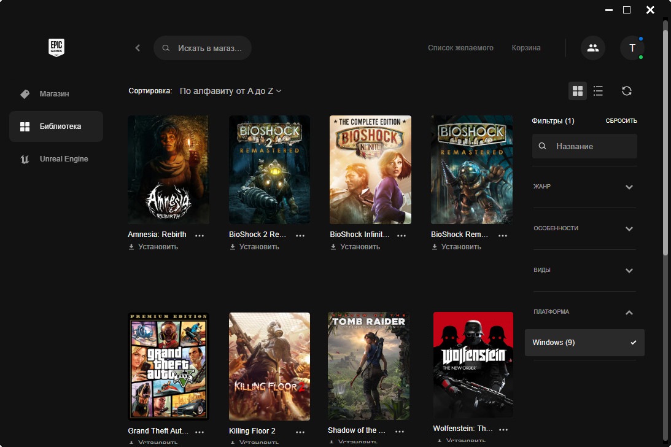Image resolution: width=671 pixels, height=447 pixels.
Task: Open Shadow of the Tomb Raider cover
Action: point(368,366)
